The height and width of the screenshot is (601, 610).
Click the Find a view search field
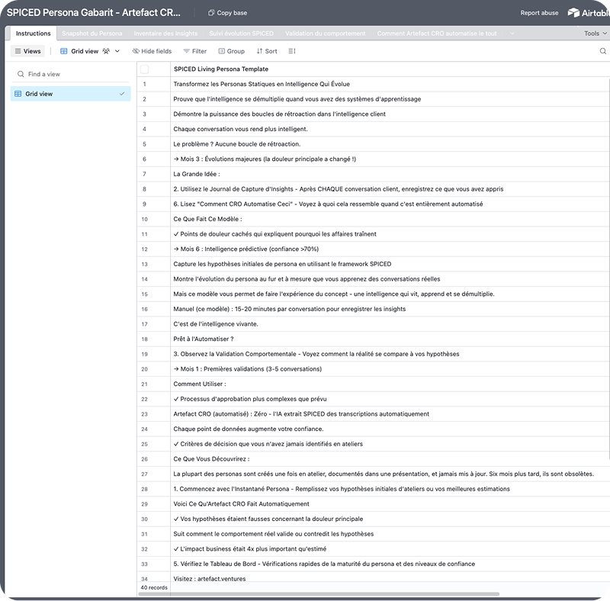point(72,74)
